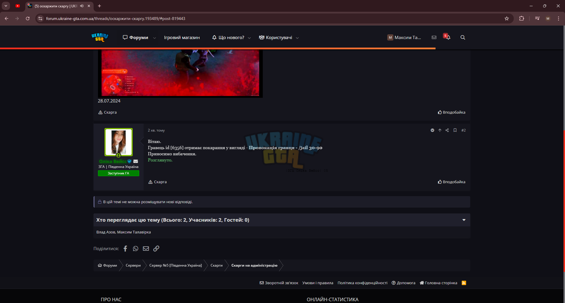Click the up arrow icon on post #2
This screenshot has height=303, width=565.
pyautogui.click(x=440, y=130)
